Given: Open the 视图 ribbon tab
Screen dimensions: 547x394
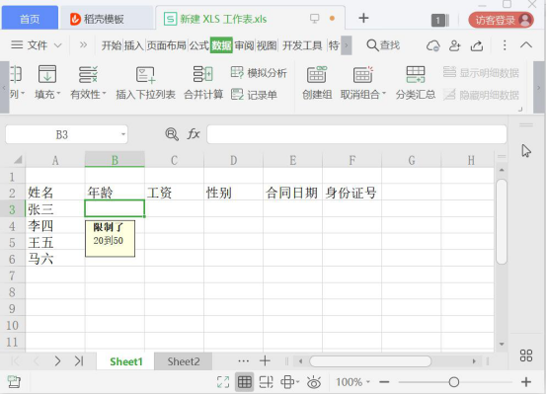Looking at the screenshot, I should [267, 45].
